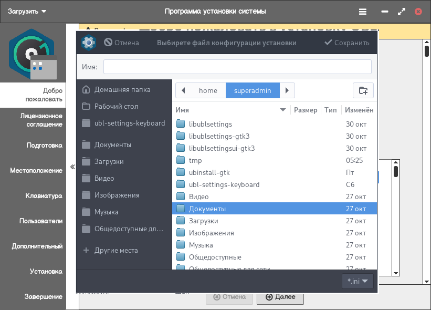Click the Домашняя папка home icon

(86, 90)
